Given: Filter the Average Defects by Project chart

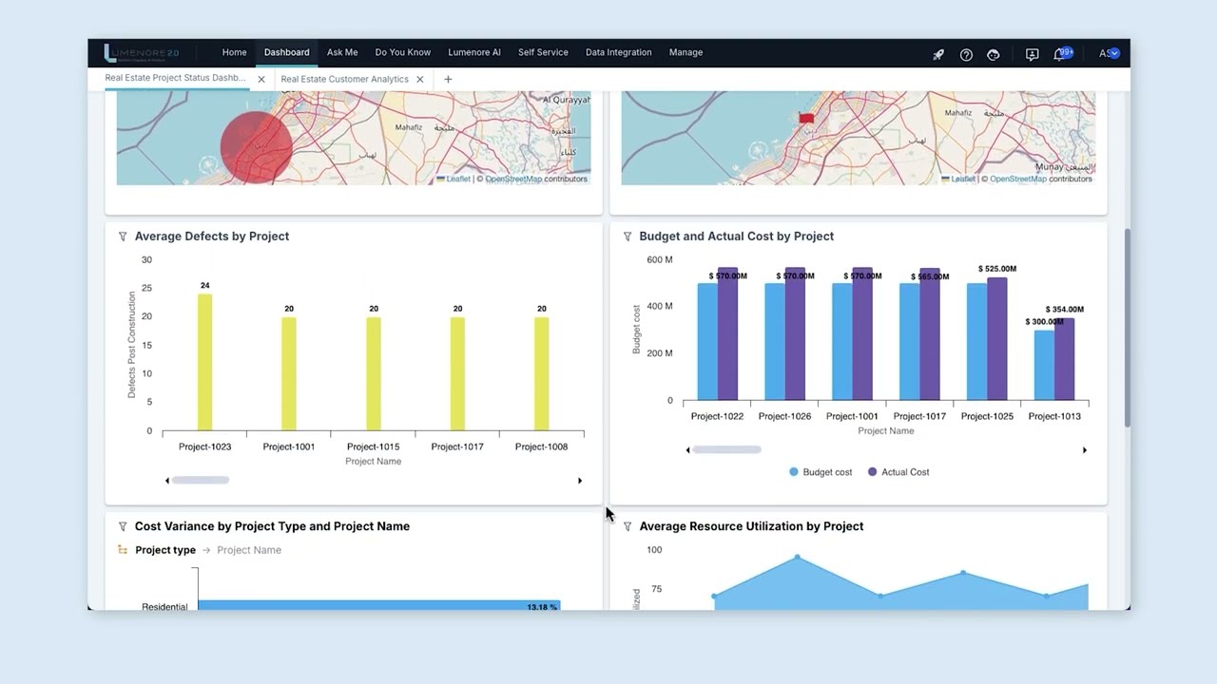Looking at the screenshot, I should point(123,237).
